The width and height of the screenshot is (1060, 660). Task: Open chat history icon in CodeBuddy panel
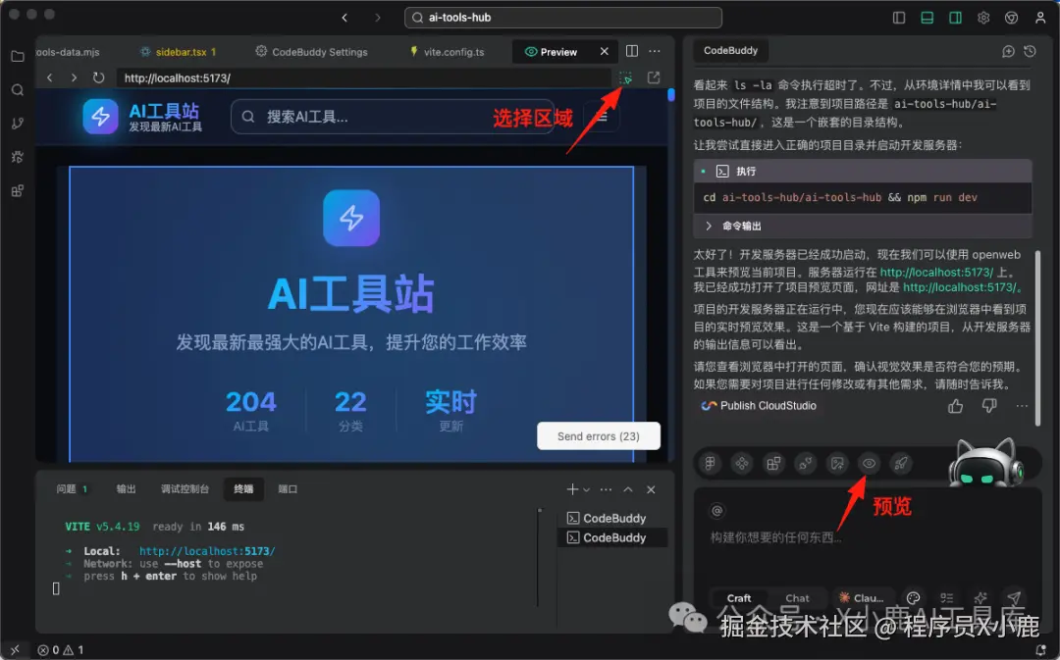1030,50
